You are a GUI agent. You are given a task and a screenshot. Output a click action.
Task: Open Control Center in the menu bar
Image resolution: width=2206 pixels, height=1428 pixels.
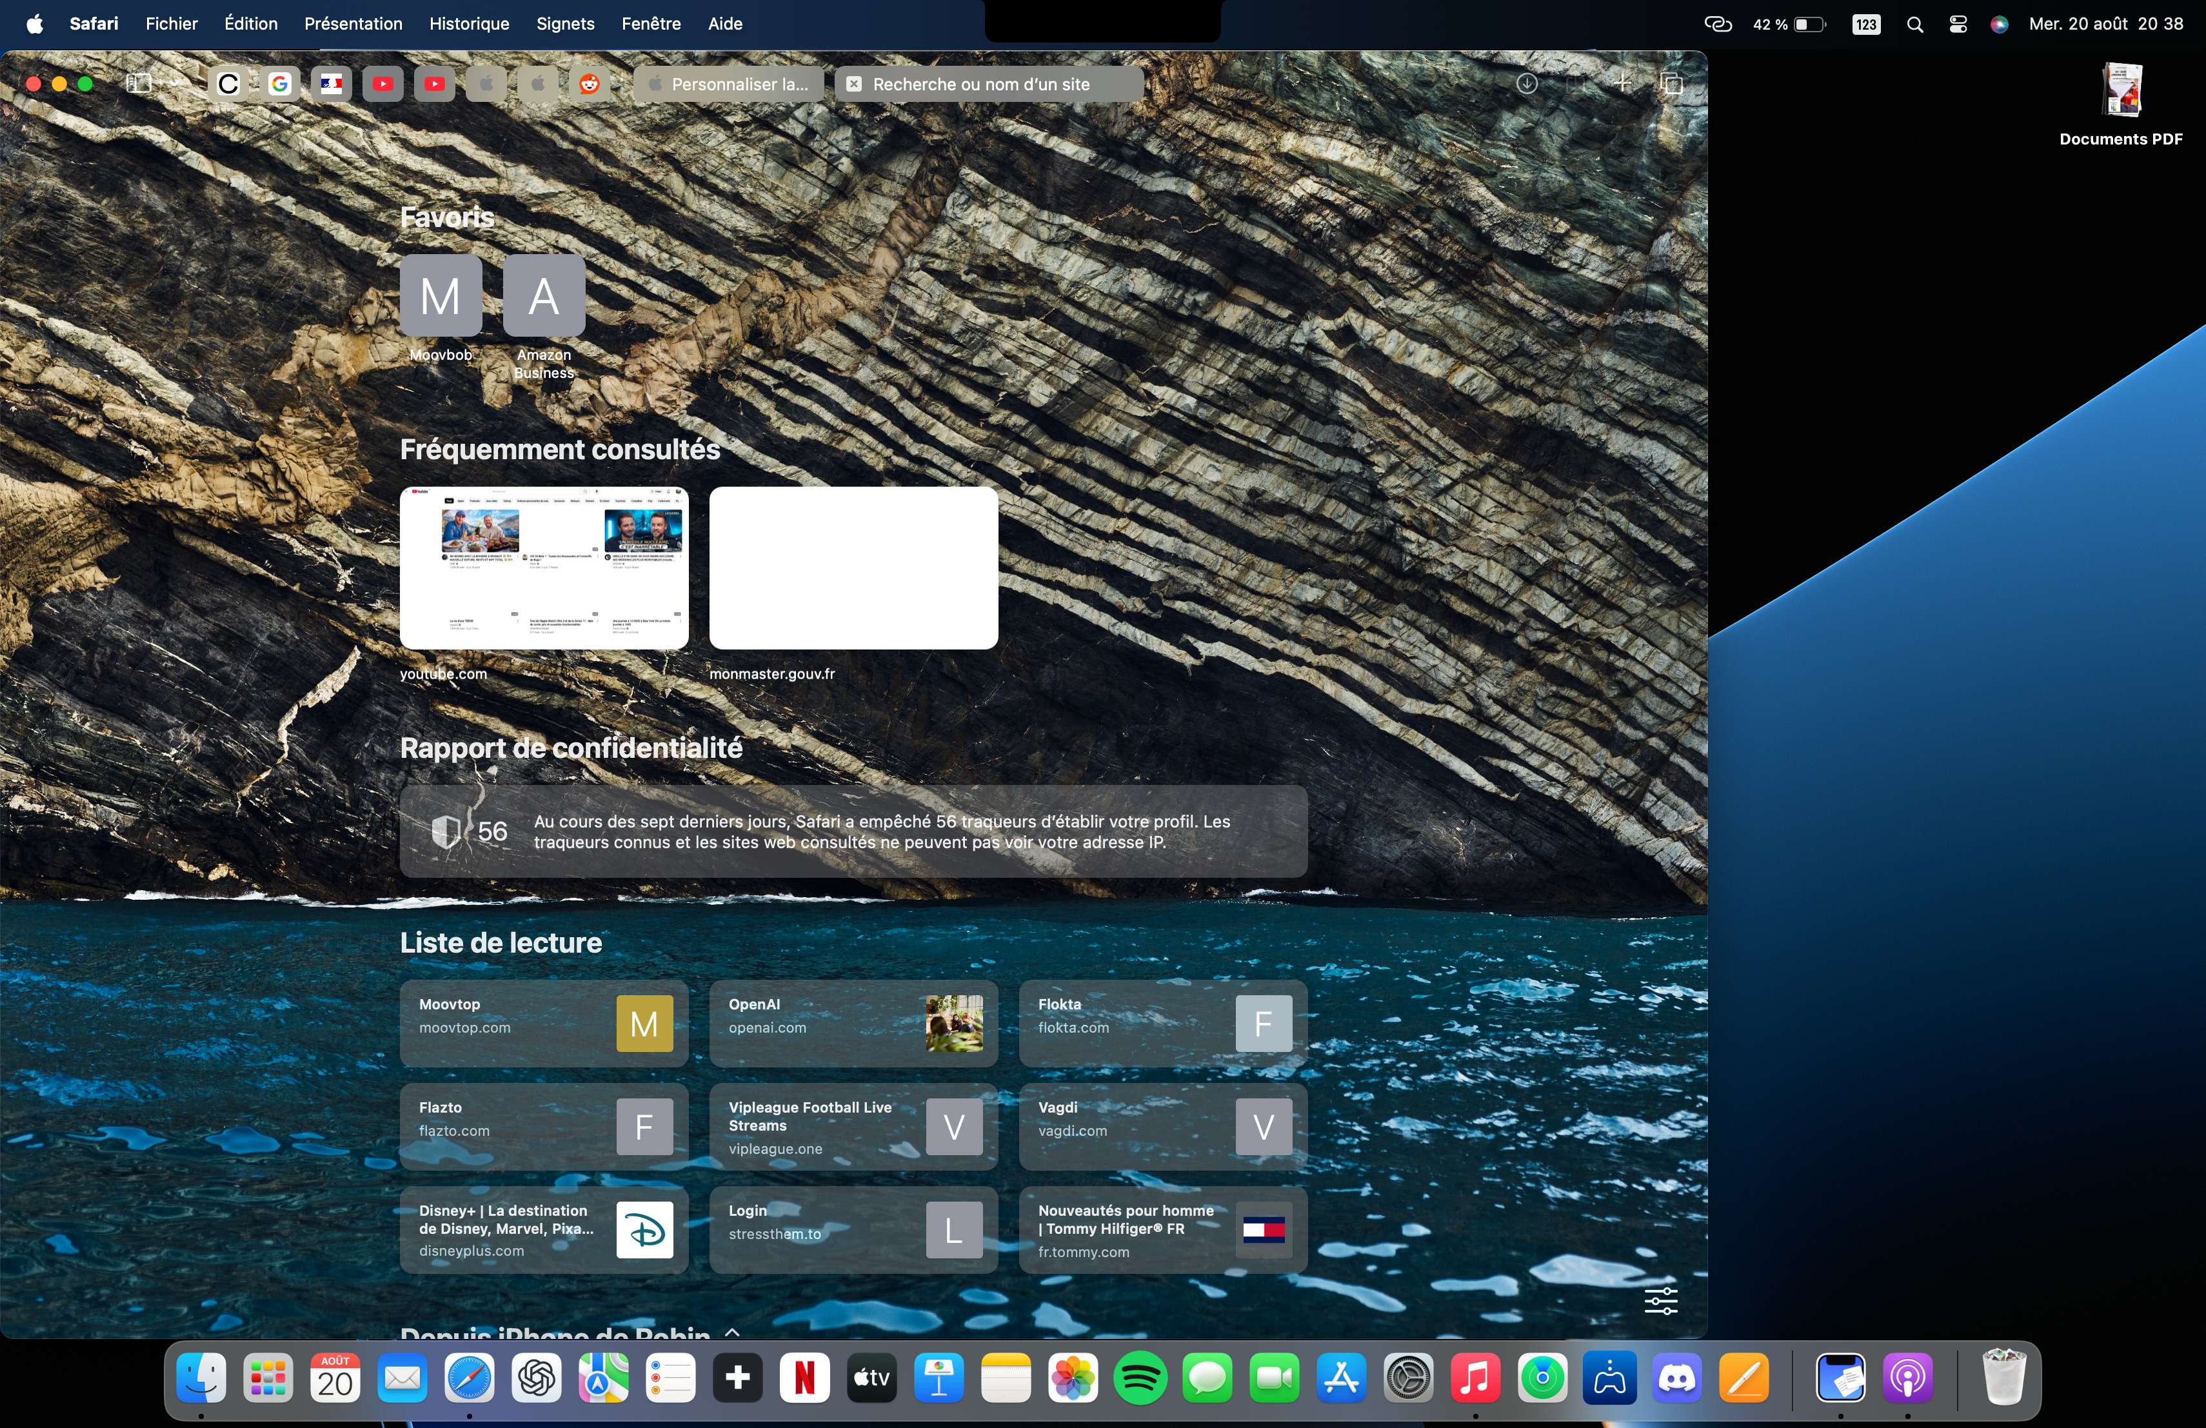point(1958,24)
